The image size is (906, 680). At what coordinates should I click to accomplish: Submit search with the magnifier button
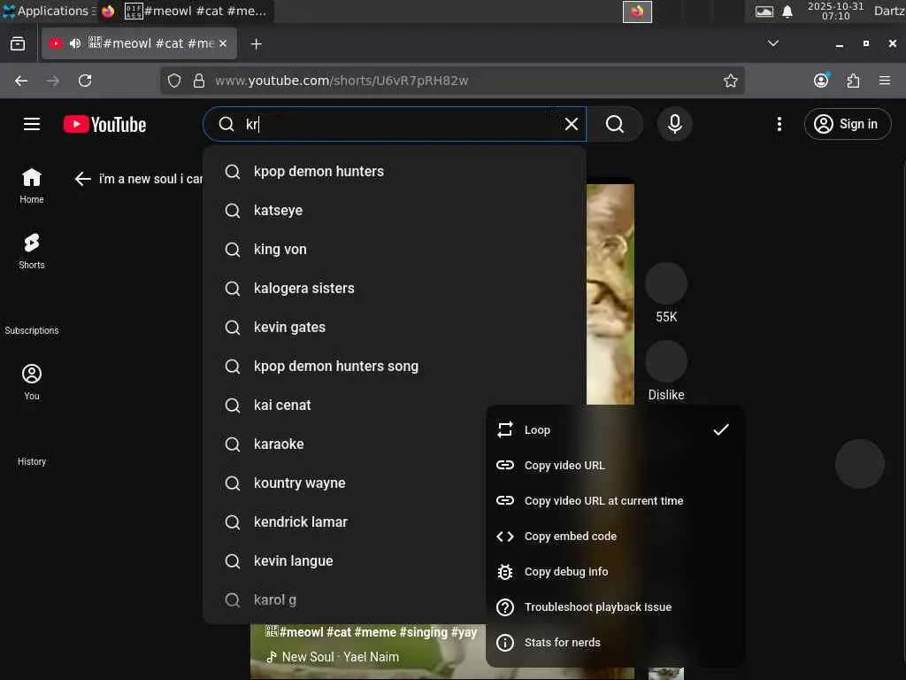[x=615, y=124]
